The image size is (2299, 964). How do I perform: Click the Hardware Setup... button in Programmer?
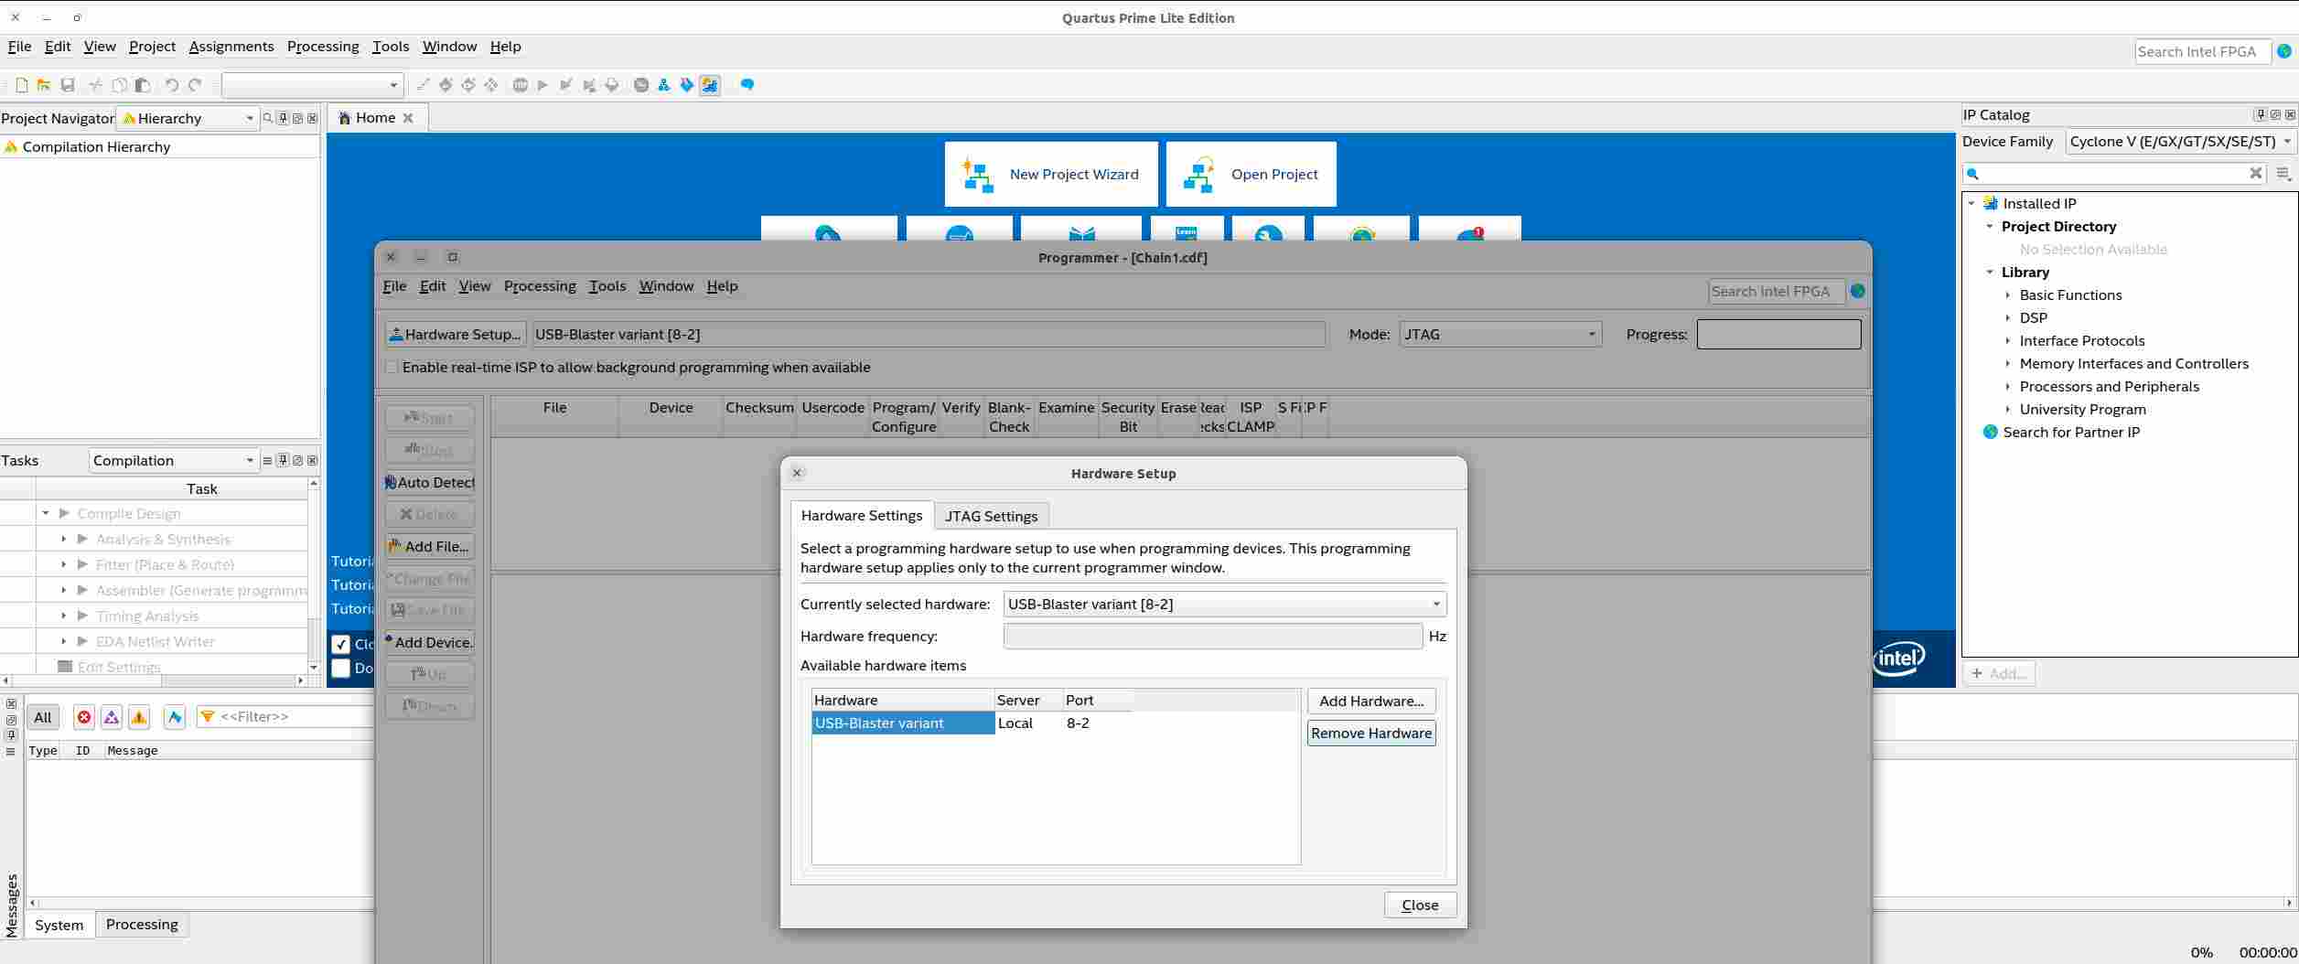pyautogui.click(x=455, y=334)
